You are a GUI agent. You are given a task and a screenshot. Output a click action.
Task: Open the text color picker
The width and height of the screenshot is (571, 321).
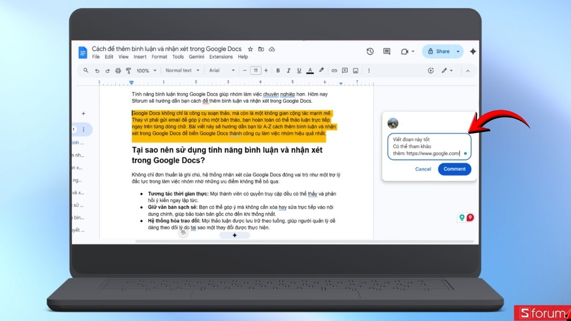tap(310, 70)
